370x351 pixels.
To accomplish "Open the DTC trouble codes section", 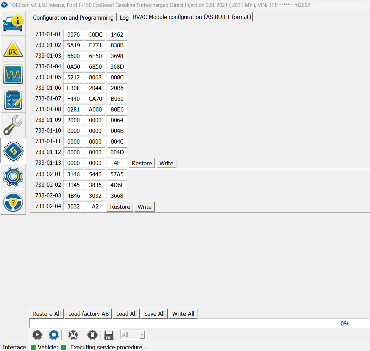I will click(13, 49).
